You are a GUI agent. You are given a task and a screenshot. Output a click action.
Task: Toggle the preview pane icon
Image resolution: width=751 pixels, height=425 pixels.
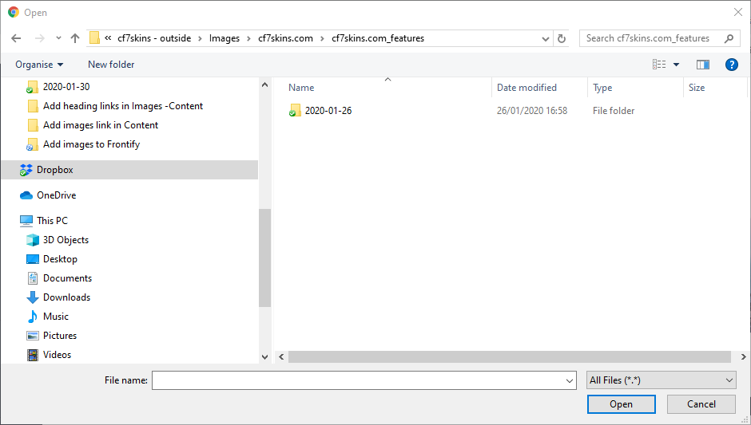pos(703,65)
